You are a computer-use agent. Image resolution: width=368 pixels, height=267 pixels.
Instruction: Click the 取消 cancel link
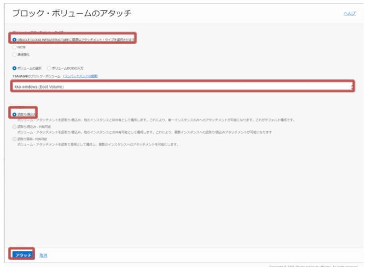(x=43, y=255)
